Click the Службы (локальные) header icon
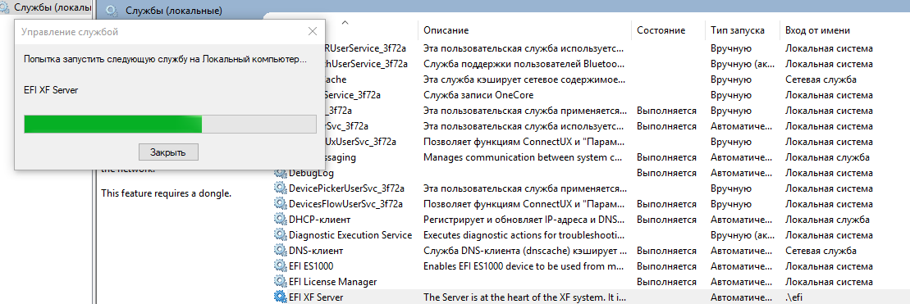Screen dimensions: 910x304 [x=112, y=11]
